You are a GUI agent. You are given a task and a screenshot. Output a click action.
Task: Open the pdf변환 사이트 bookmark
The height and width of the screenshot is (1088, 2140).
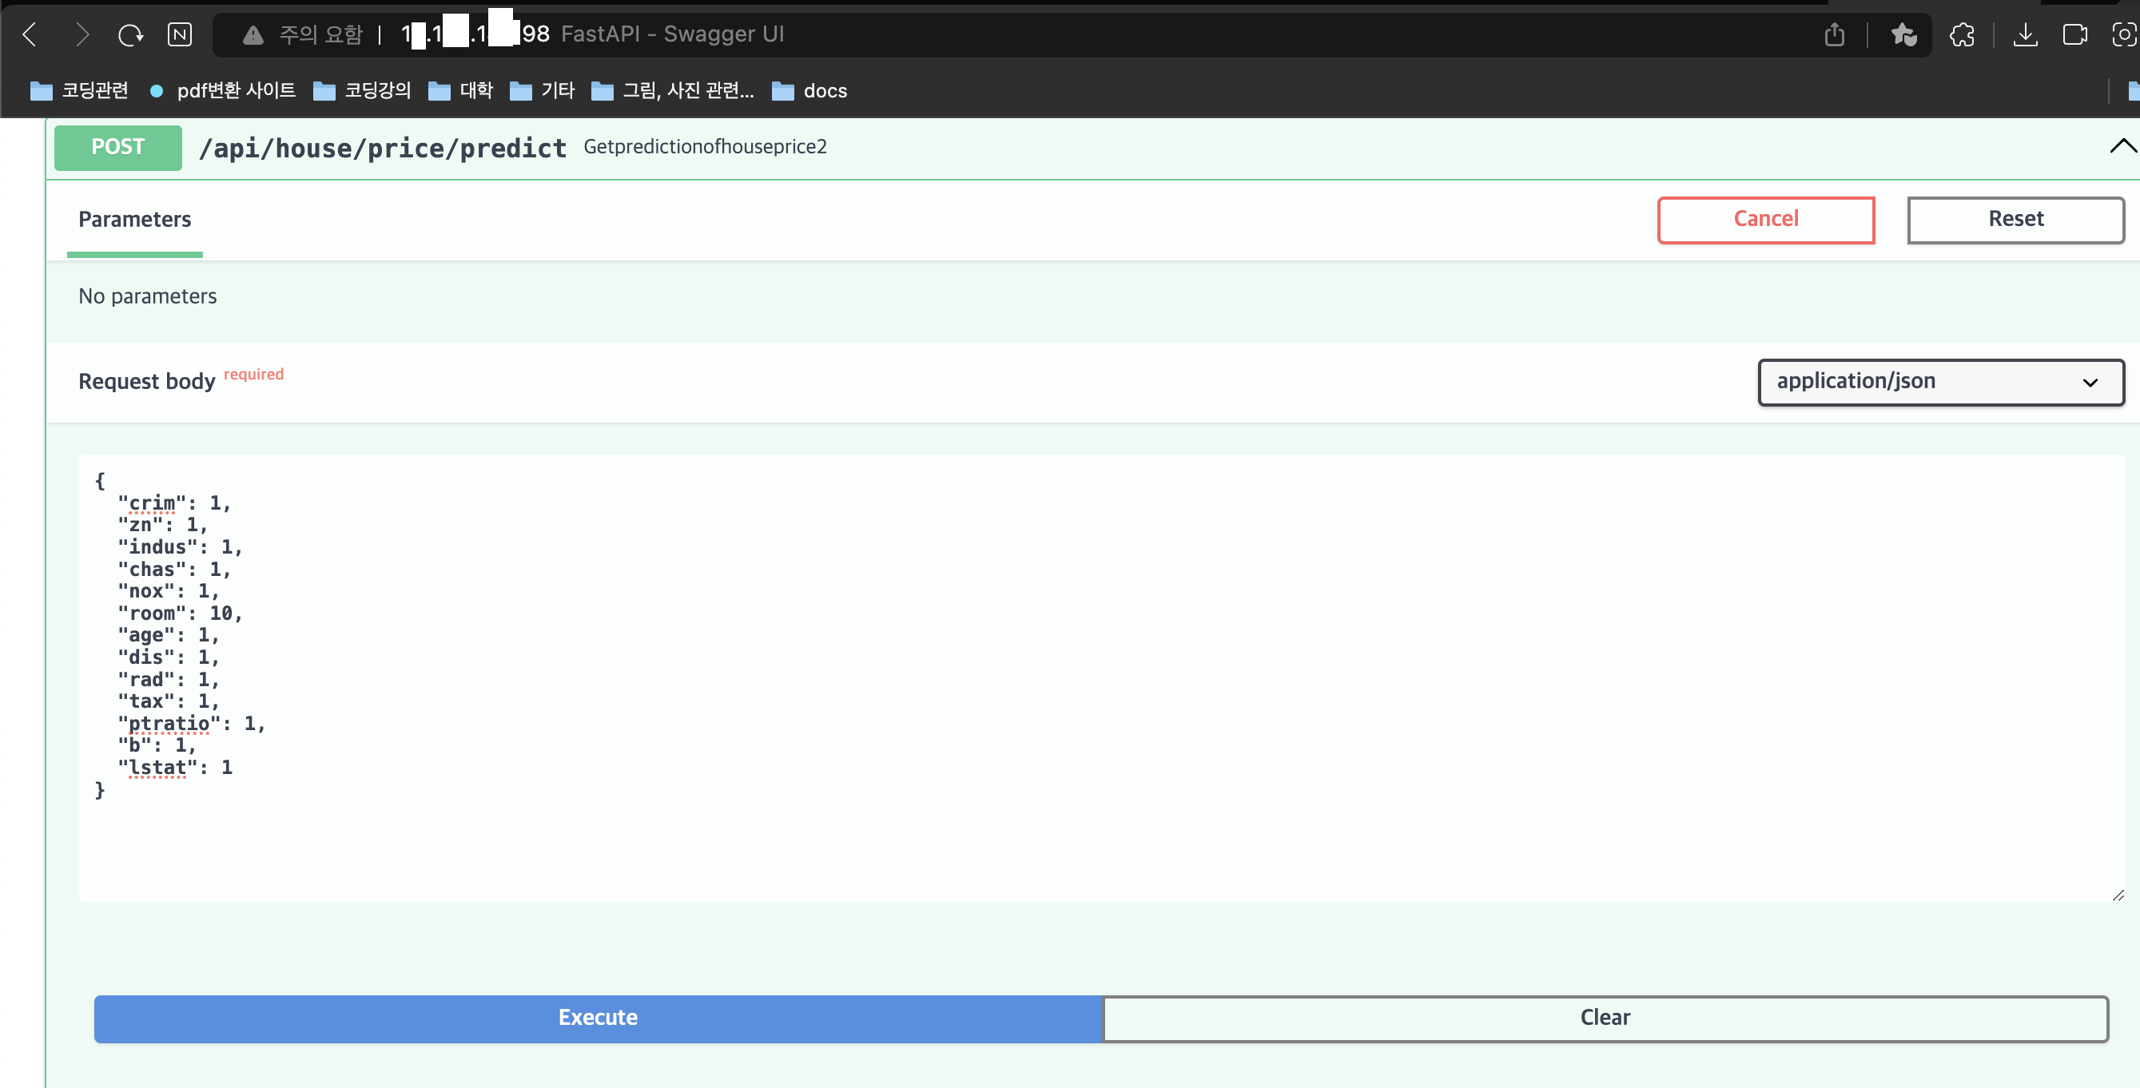tap(223, 90)
